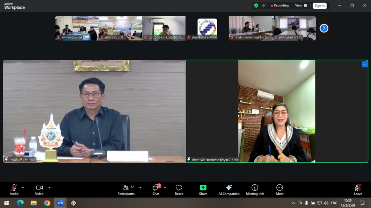
Task: Expand the video options chevron
Action: (x=49, y=188)
